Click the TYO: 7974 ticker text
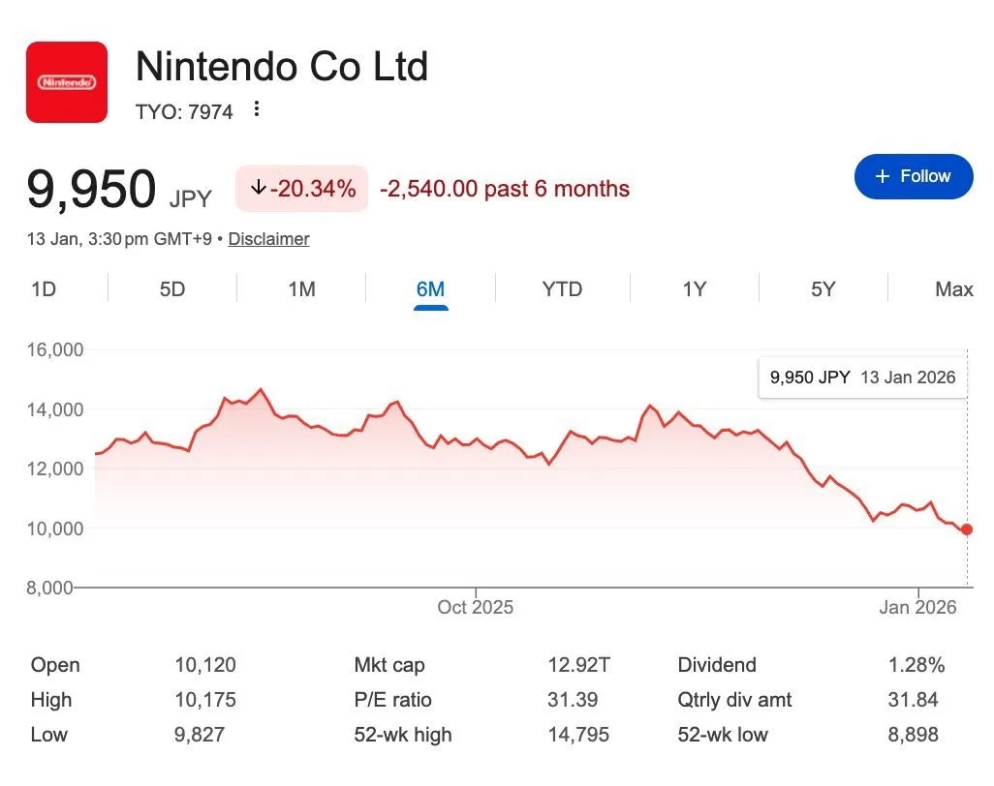994x786 pixels. [184, 112]
